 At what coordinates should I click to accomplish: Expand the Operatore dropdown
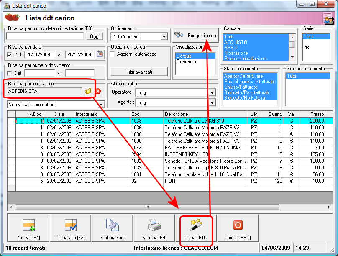click(x=213, y=93)
